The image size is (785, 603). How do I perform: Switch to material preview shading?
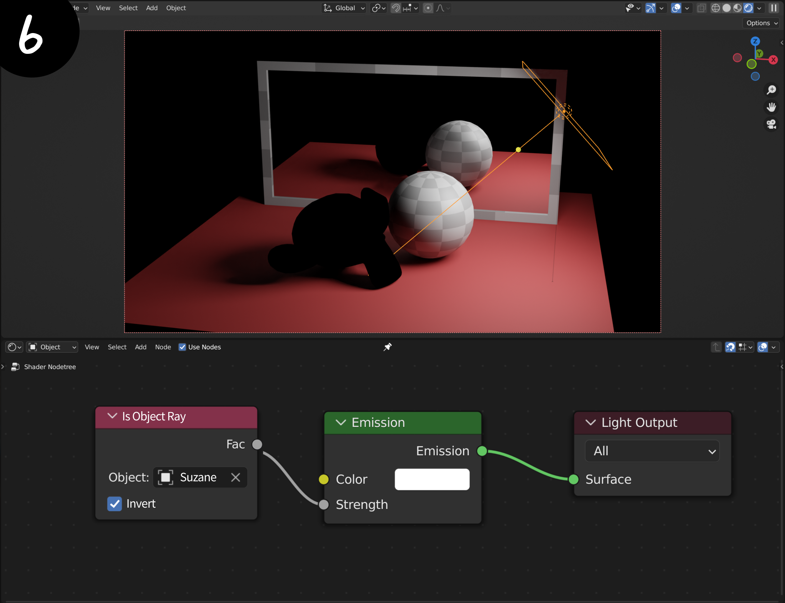[x=737, y=8]
